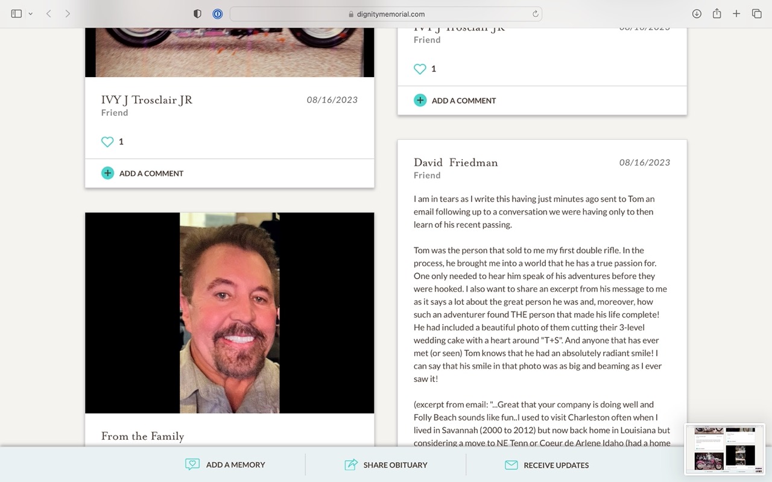Click ADD A COMMENT under the motorcycle photo
The width and height of the screenshot is (772, 482).
point(151,174)
